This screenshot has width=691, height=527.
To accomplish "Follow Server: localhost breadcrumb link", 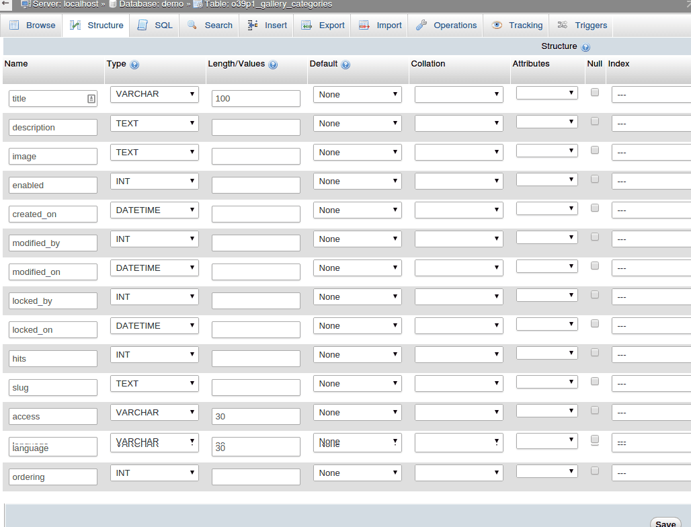I will pos(65,4).
